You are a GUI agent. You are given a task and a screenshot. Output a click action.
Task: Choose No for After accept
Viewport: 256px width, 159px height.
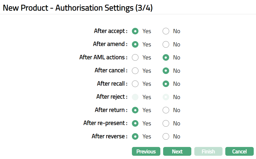(x=166, y=31)
